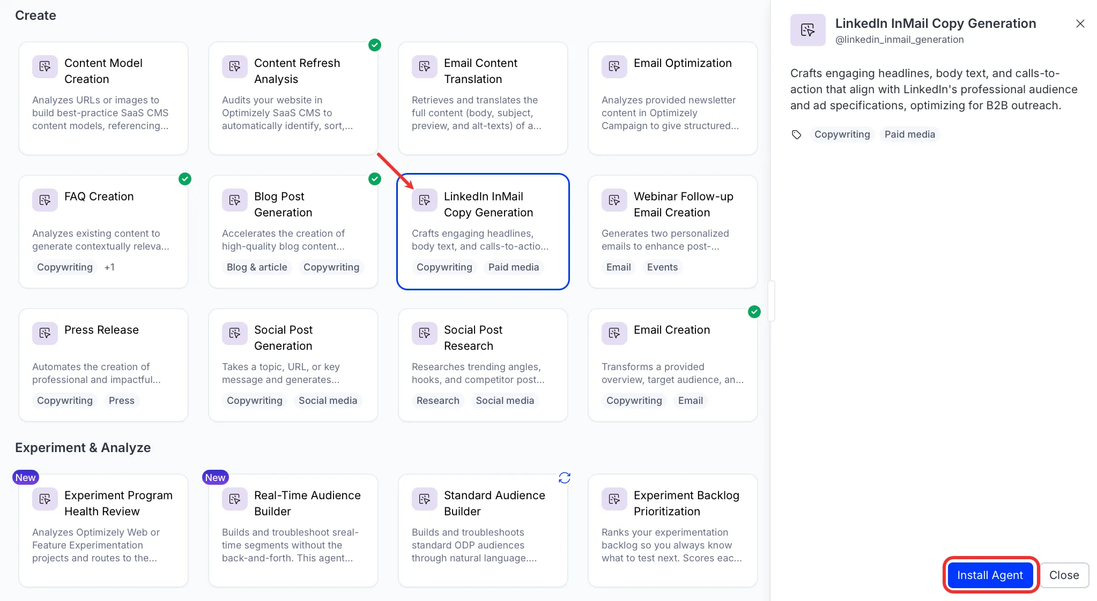
Task: Click the Events tag on Webinar Follow-up card
Action: [662, 267]
